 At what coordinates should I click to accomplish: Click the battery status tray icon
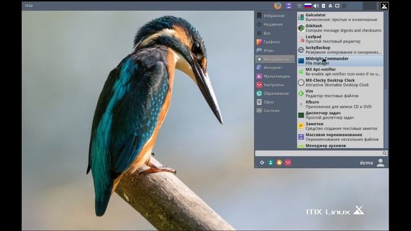(324, 6)
